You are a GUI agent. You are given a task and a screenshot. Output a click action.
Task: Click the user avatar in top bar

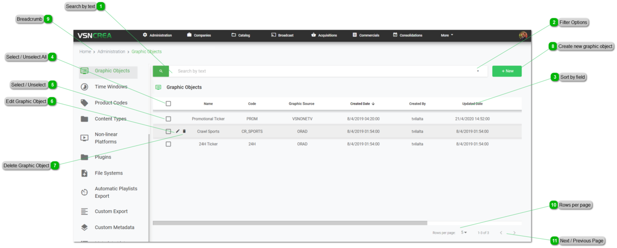point(523,35)
